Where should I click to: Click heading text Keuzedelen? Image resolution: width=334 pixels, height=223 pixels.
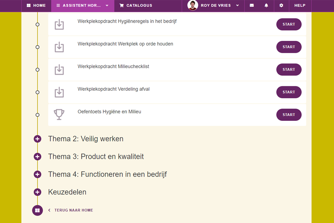pyautogui.click(x=67, y=192)
